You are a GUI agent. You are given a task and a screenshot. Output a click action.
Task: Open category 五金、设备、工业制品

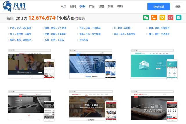pos(90,28)
